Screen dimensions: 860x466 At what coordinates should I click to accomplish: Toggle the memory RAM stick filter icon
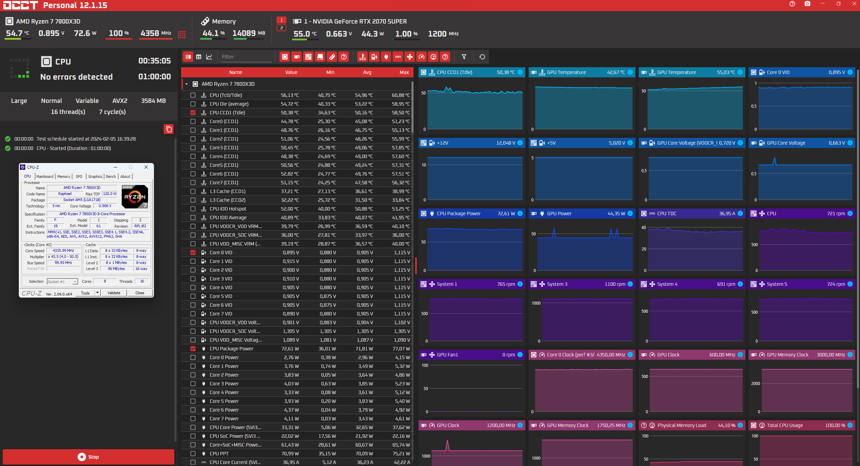coord(332,57)
